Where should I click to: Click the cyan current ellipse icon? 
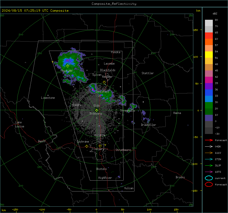(209, 178)
